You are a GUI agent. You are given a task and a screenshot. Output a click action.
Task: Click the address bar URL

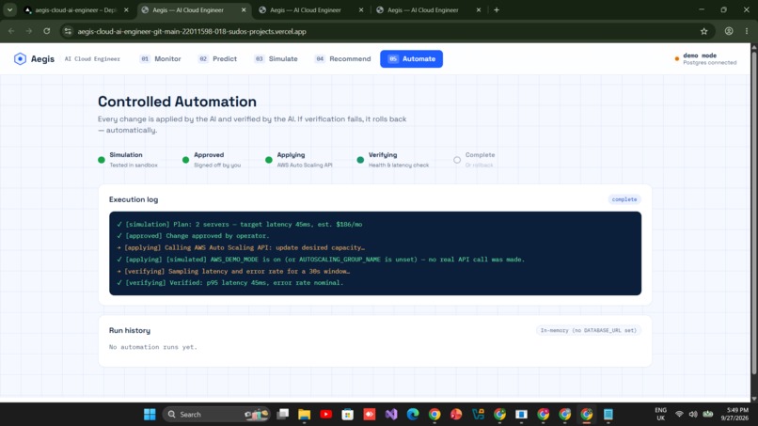[x=192, y=31]
